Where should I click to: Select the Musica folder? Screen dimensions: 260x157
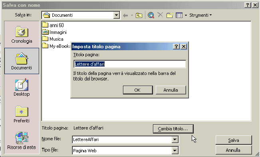pyautogui.click(x=53, y=39)
